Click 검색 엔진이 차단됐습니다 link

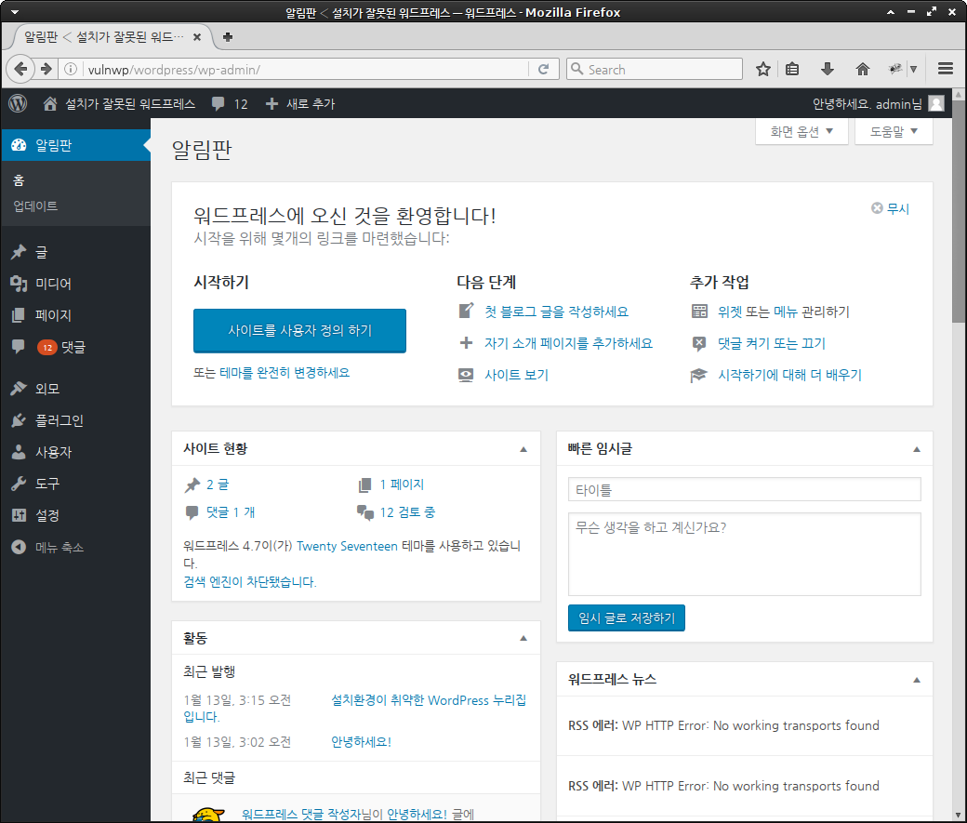250,582
